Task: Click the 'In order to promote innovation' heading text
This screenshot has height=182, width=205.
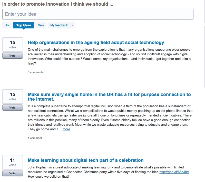Action: pos(58,4)
